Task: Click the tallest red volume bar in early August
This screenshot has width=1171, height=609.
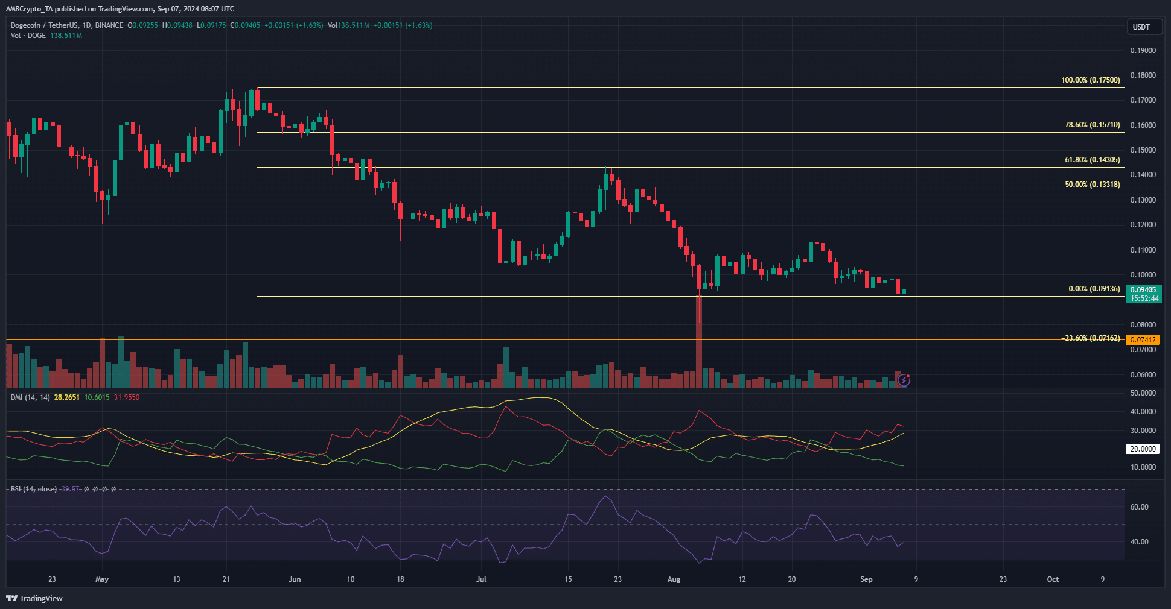Action: 699,341
